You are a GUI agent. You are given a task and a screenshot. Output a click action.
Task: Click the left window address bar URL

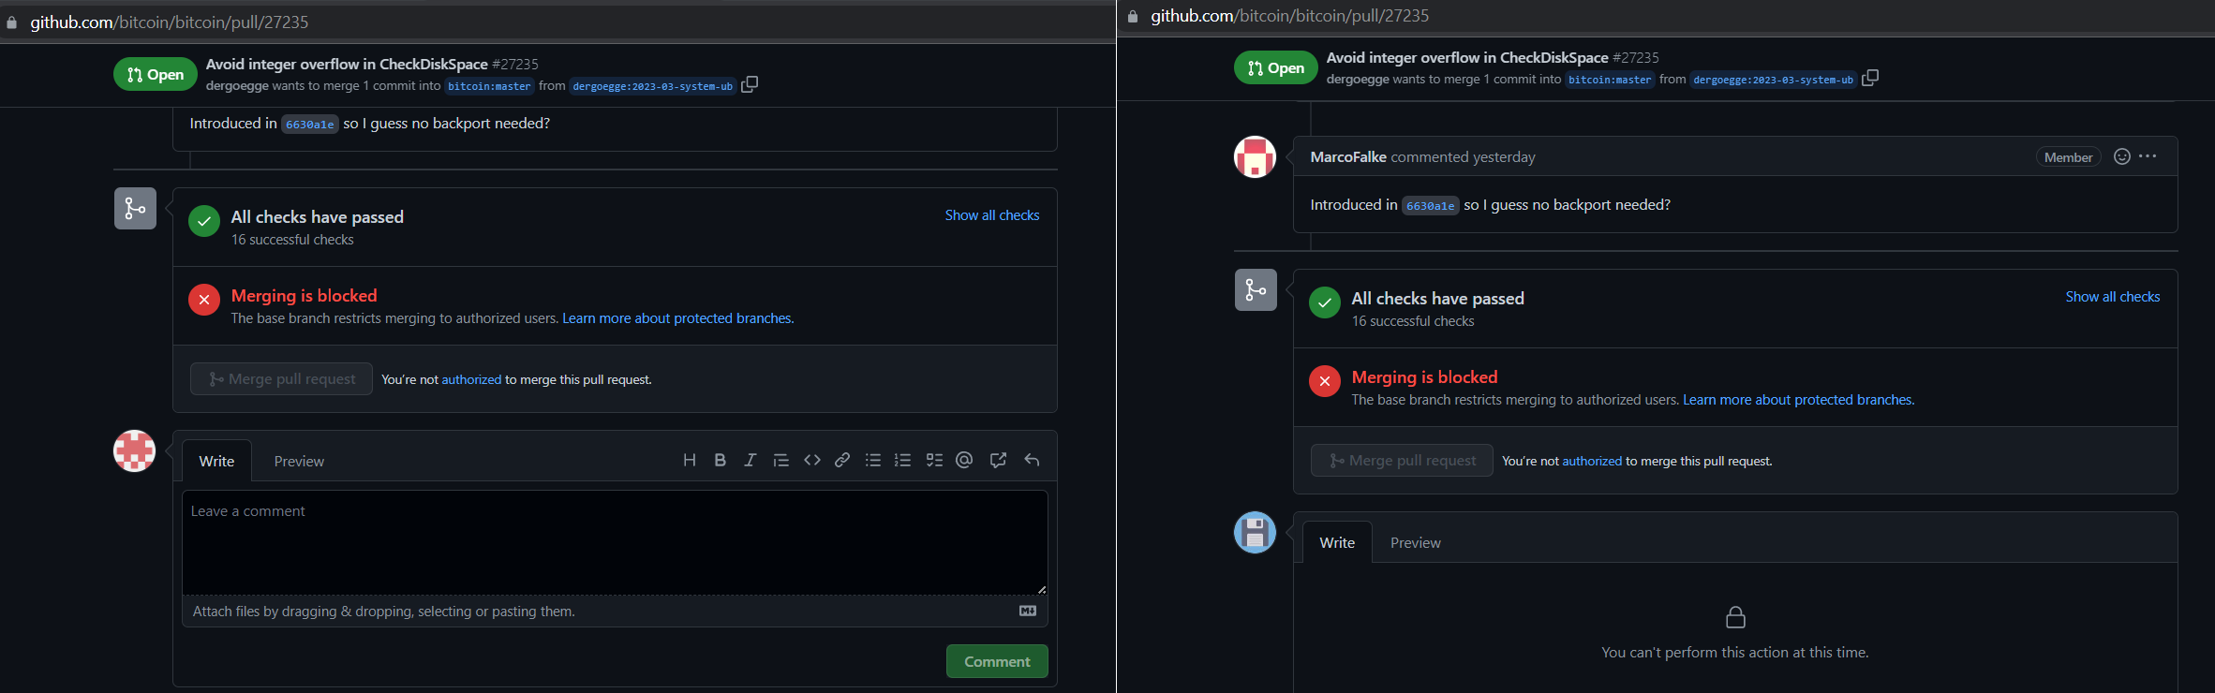[x=170, y=22]
